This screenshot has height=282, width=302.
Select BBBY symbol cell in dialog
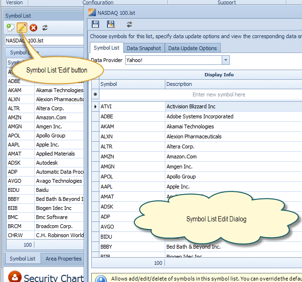click(132, 247)
